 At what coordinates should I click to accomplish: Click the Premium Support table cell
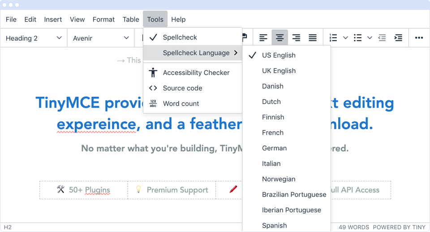coord(172,190)
